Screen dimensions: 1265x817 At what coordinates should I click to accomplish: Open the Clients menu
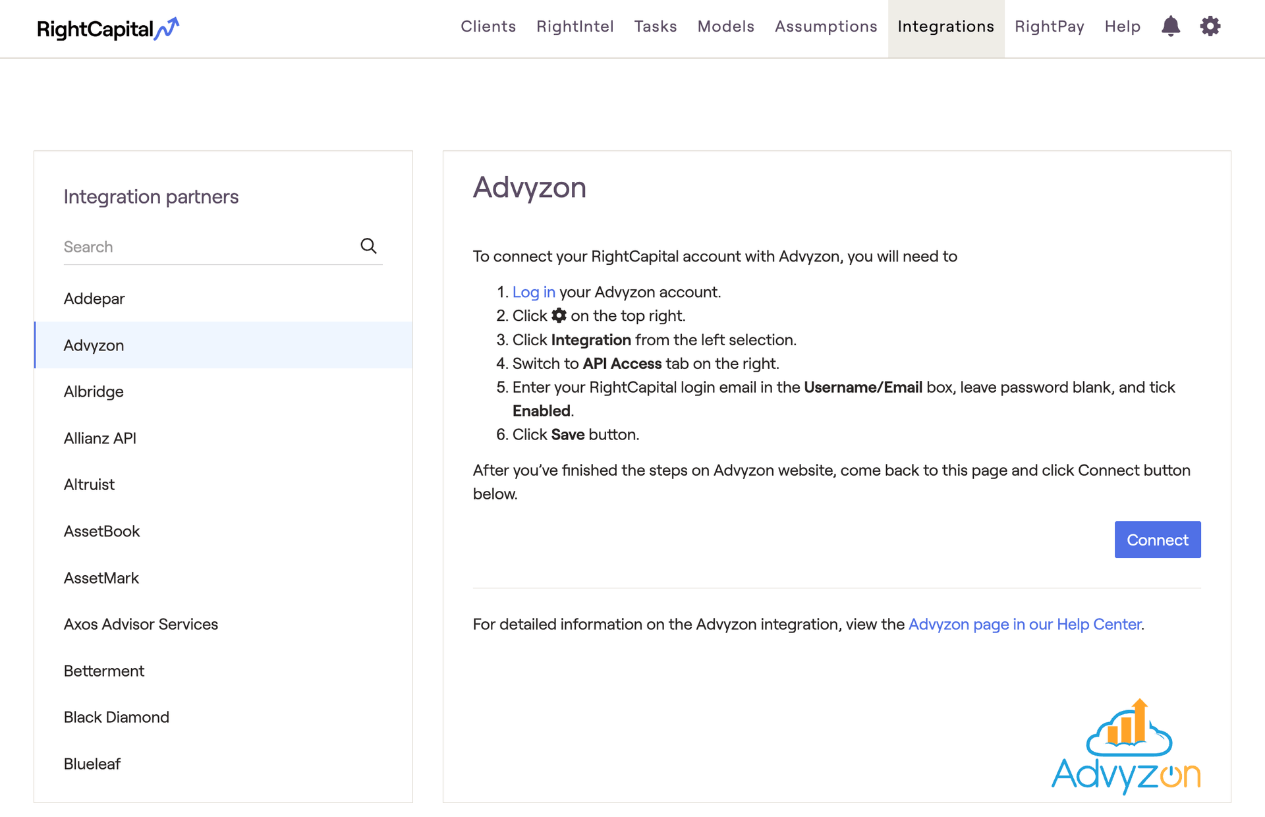pyautogui.click(x=488, y=26)
